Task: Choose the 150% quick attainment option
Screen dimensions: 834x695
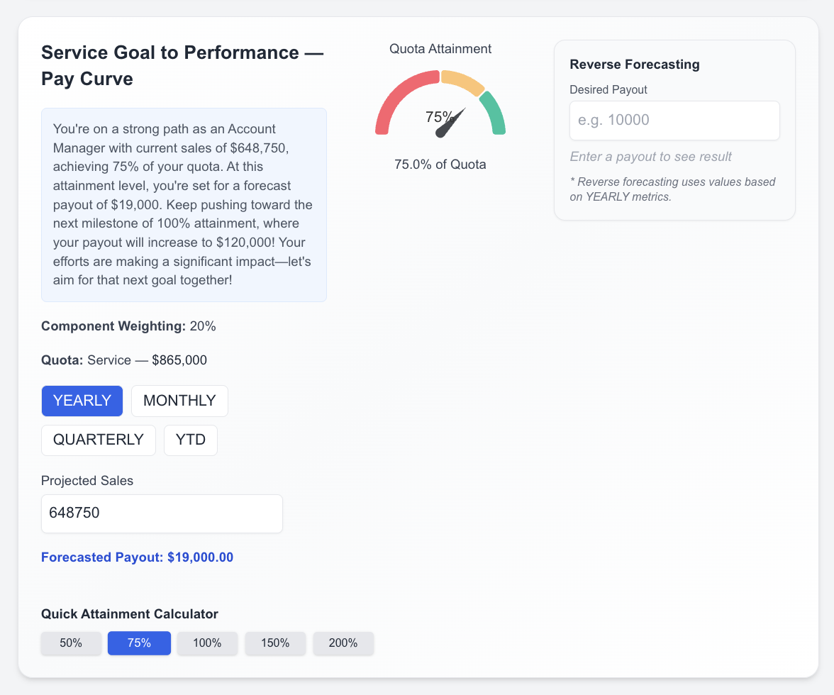Action: click(275, 643)
